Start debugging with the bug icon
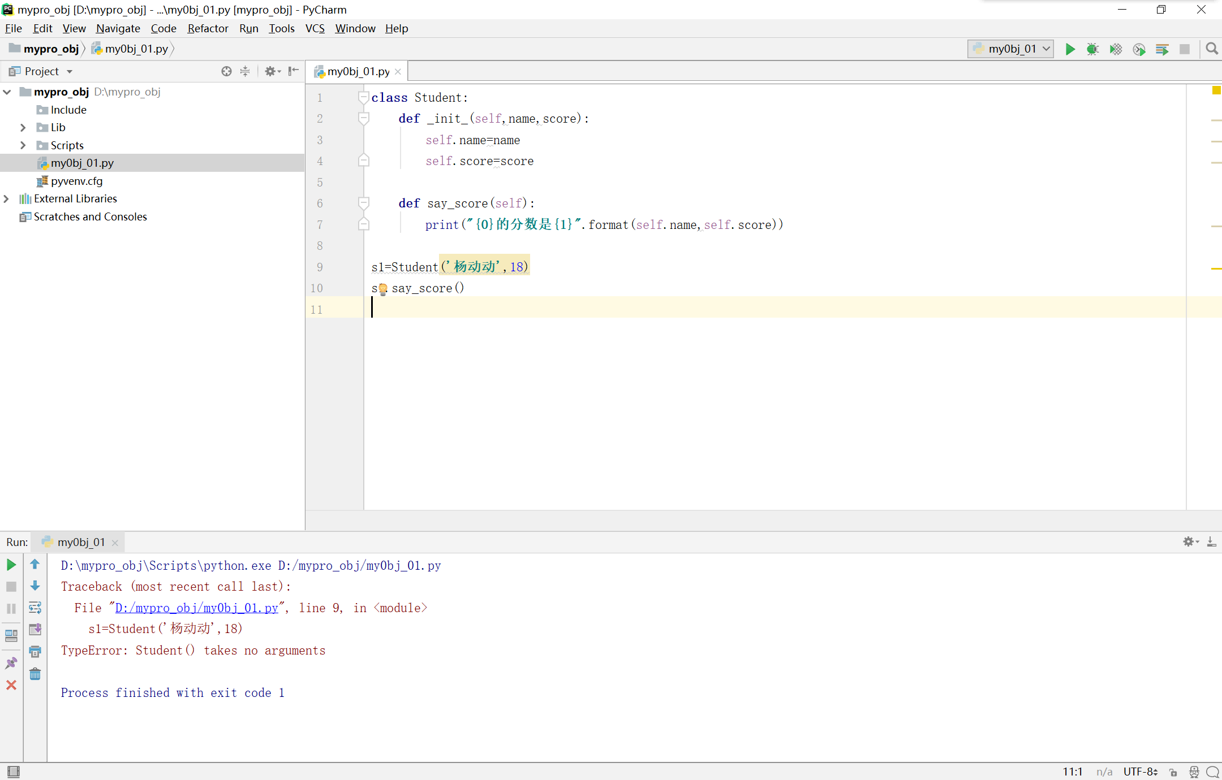The width and height of the screenshot is (1222, 780). (1092, 49)
